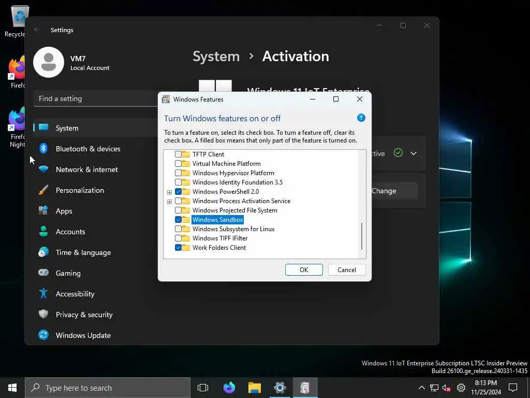Viewport: 530px width, 398px height.
Task: Check Windows Identity Foundation 3.5 box
Action: coord(178,182)
